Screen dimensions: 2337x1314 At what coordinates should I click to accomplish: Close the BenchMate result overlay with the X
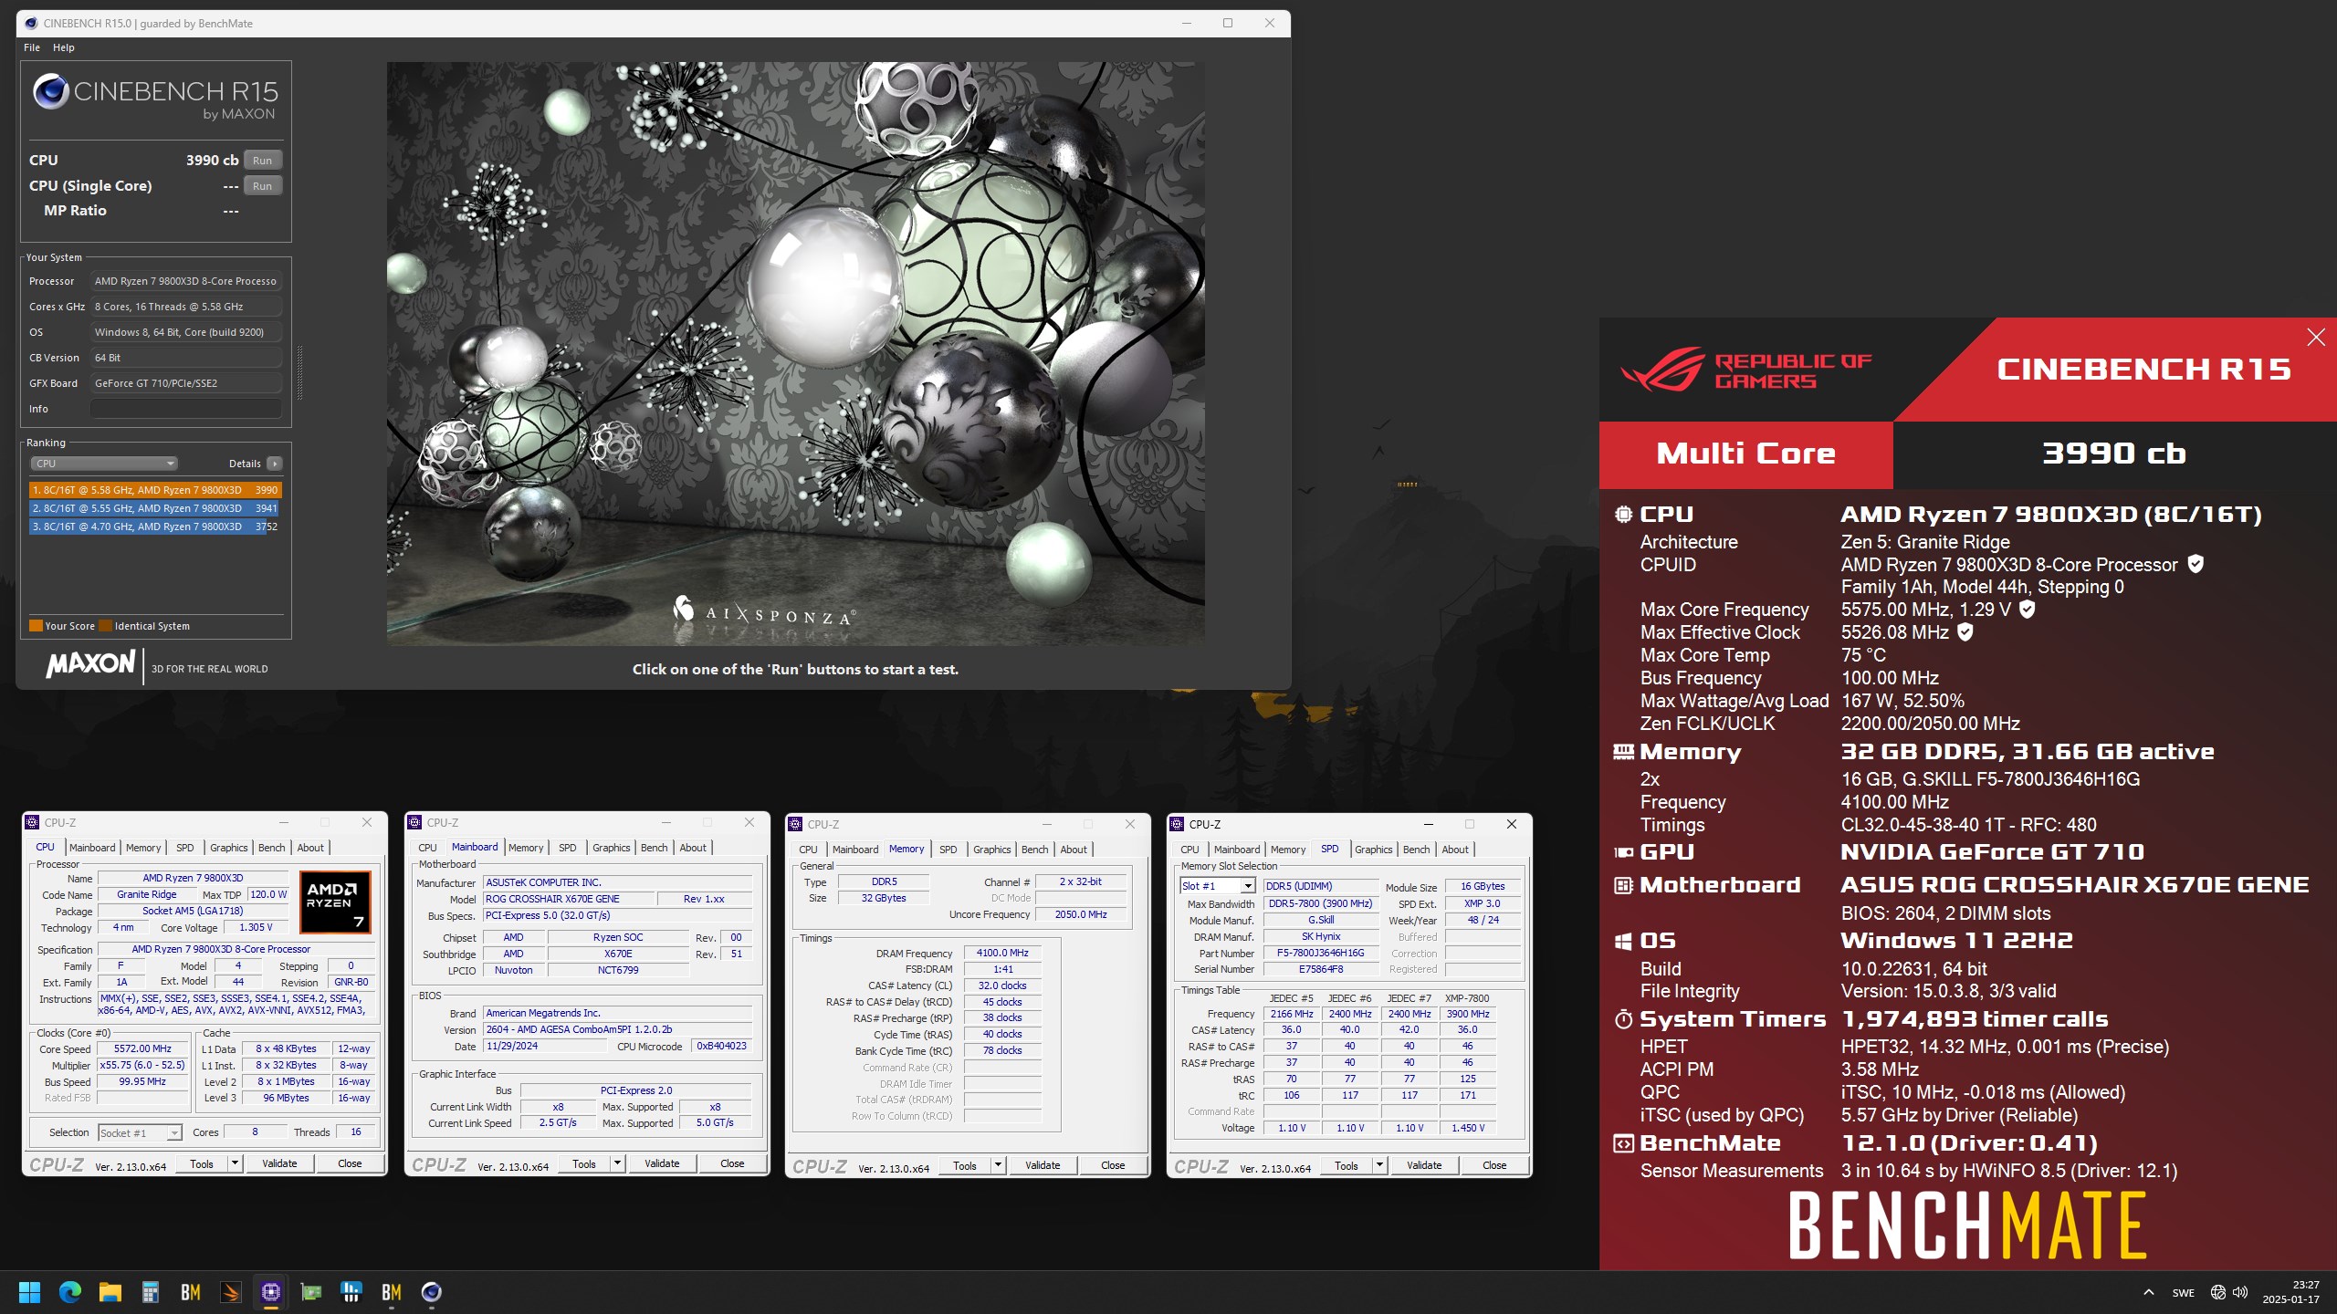tap(2316, 338)
